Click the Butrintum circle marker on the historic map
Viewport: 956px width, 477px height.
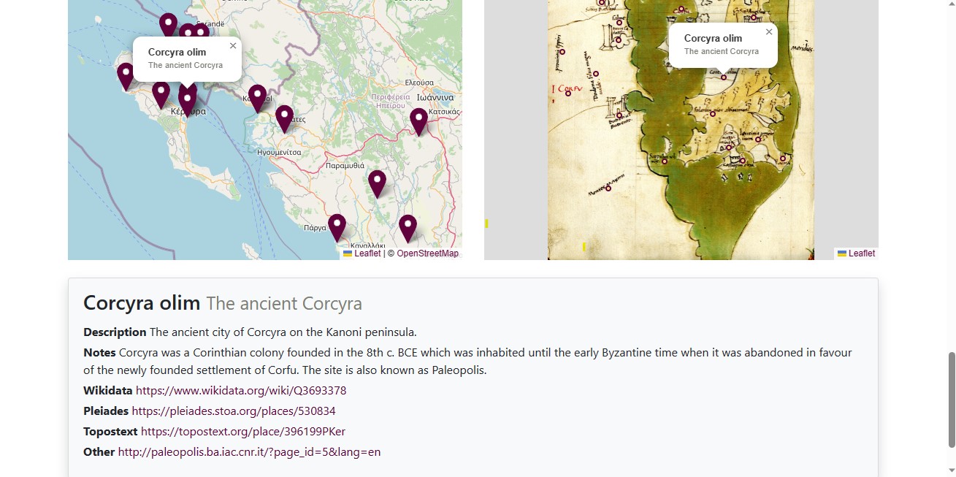click(619, 115)
